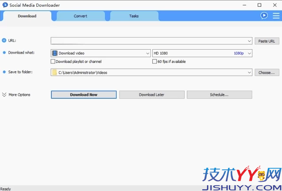Maximize the Social Media Downloader window
The width and height of the screenshot is (282, 191).
(x=259, y=5)
